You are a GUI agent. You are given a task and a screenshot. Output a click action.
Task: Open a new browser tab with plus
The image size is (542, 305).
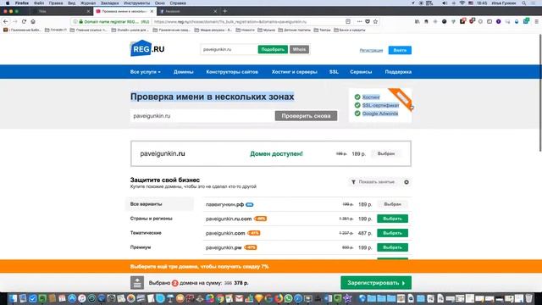pyautogui.click(x=224, y=11)
